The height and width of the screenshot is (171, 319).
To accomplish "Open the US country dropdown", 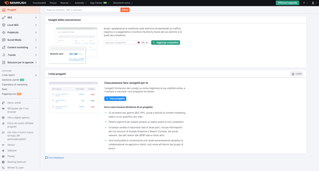I will tap(142, 43).
